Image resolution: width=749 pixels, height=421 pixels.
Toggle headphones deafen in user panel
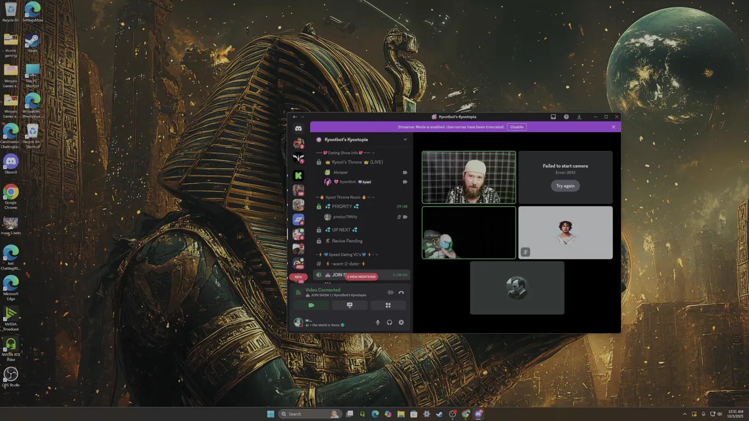[x=389, y=322]
